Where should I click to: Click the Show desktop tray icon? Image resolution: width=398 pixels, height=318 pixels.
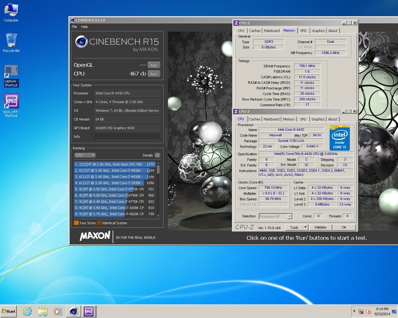point(394,311)
